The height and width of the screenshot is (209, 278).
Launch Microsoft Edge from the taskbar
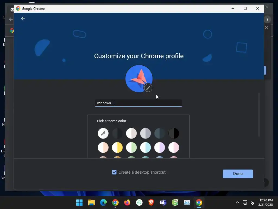tap(103, 202)
